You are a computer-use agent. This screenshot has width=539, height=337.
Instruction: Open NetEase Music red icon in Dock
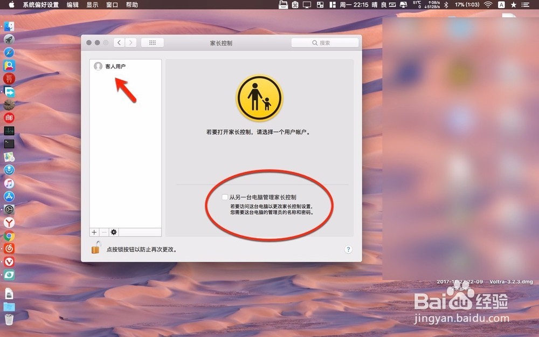(9, 248)
